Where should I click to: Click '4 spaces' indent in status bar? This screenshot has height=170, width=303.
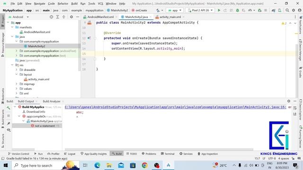pos(284,159)
